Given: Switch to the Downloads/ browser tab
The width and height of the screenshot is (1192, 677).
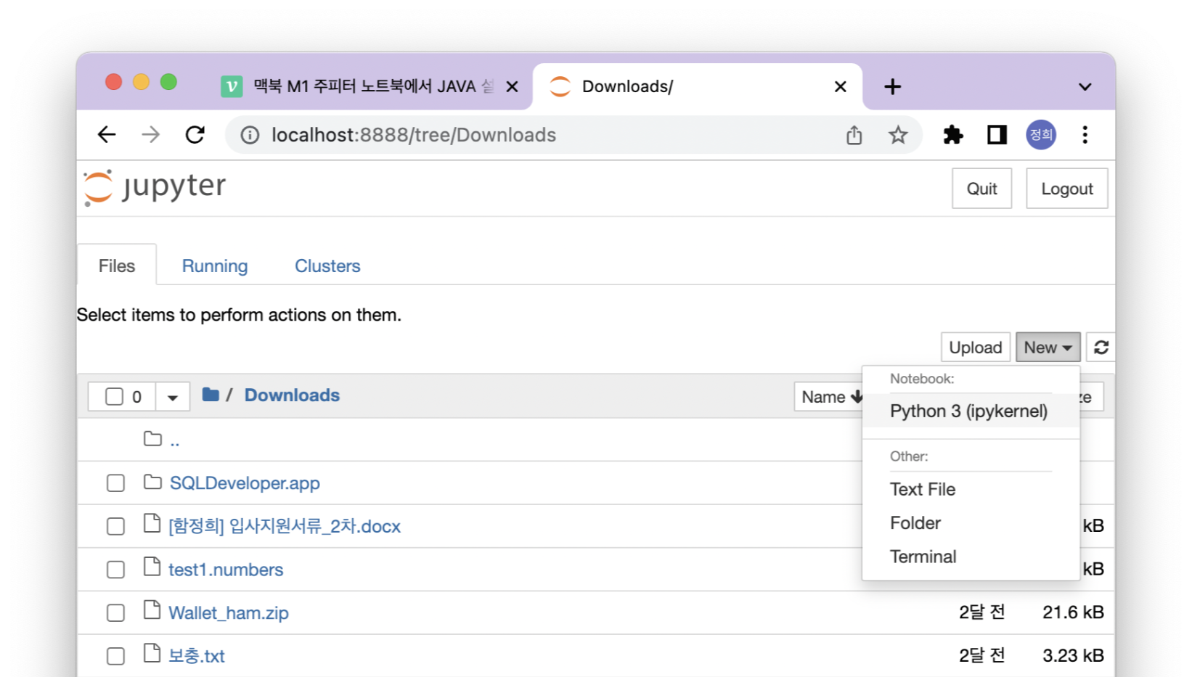Looking at the screenshot, I should point(697,87).
